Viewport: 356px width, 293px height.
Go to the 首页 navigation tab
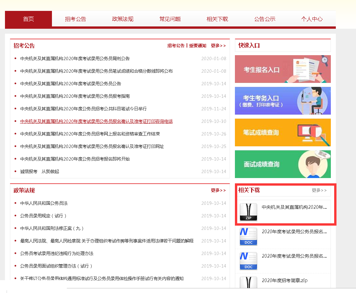(28, 19)
